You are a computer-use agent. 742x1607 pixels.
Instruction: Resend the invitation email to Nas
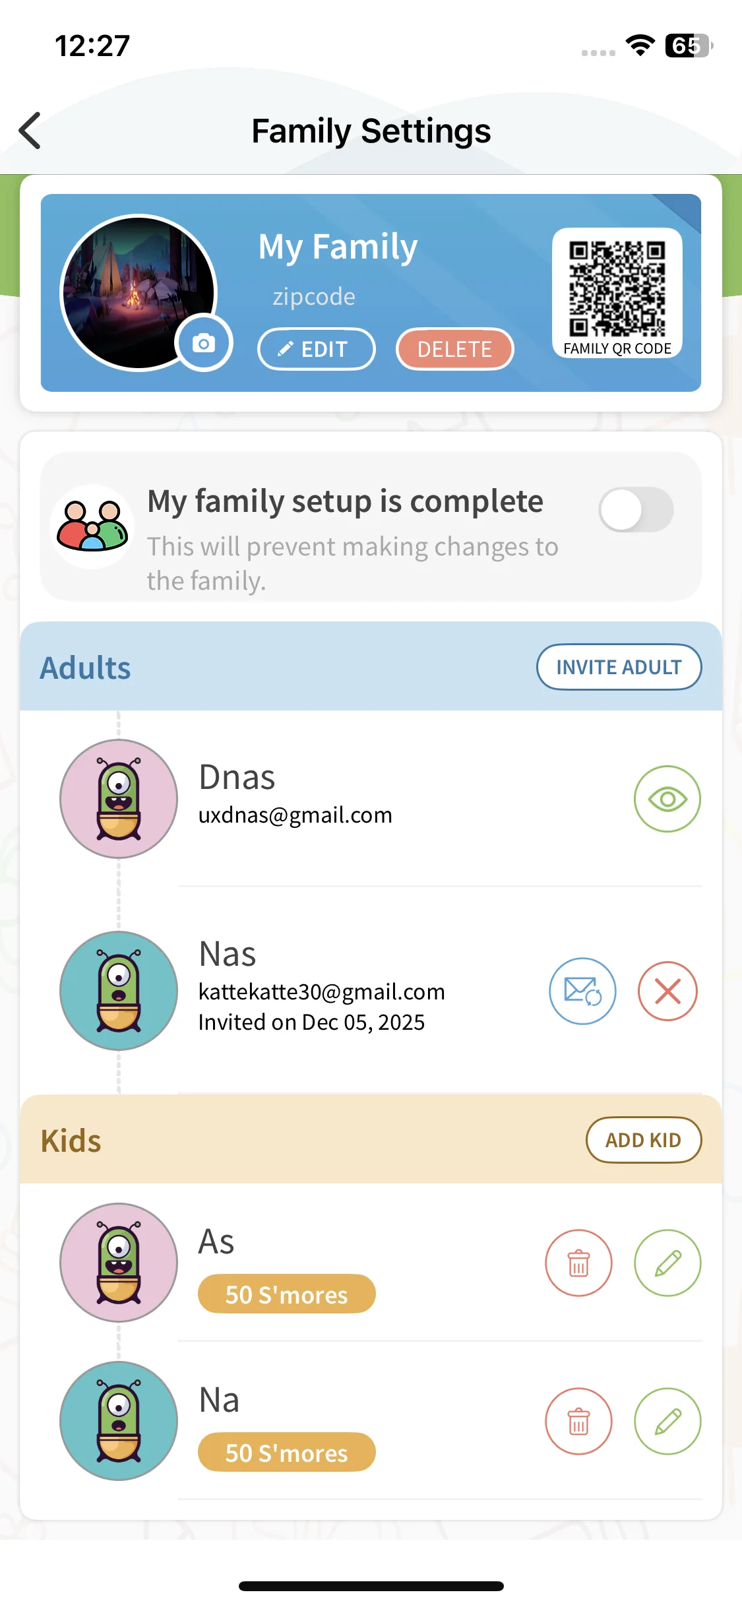click(582, 991)
